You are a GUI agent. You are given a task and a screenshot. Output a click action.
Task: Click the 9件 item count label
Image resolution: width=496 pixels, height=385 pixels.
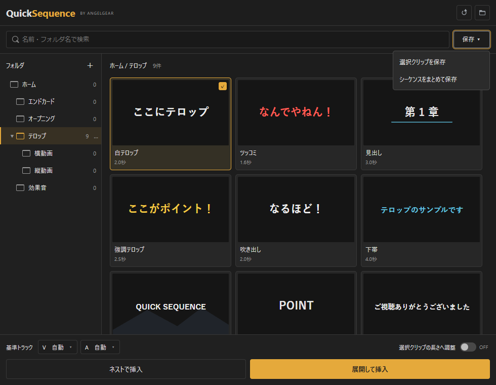(x=157, y=66)
